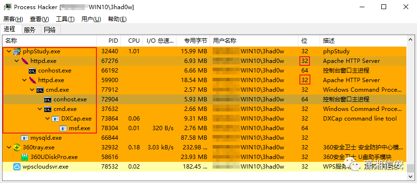Click the 15.99 MB private bytes cell
Viewport: 417px width, 183px height.
pyautogui.click(x=193, y=51)
